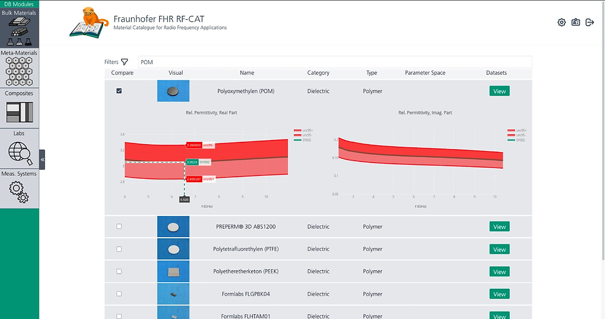605x319 pixels.
Task: Click the Compare column header
Action: [122, 73]
